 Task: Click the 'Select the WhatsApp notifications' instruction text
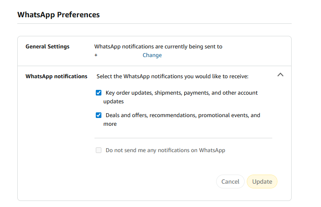[x=172, y=76]
